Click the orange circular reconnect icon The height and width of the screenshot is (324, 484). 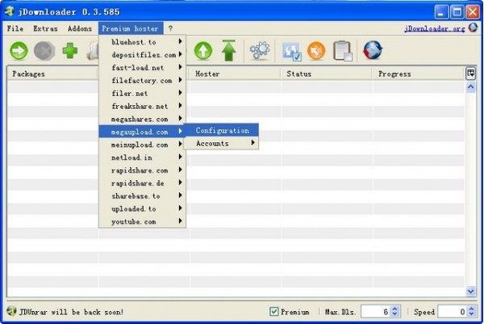[316, 51]
